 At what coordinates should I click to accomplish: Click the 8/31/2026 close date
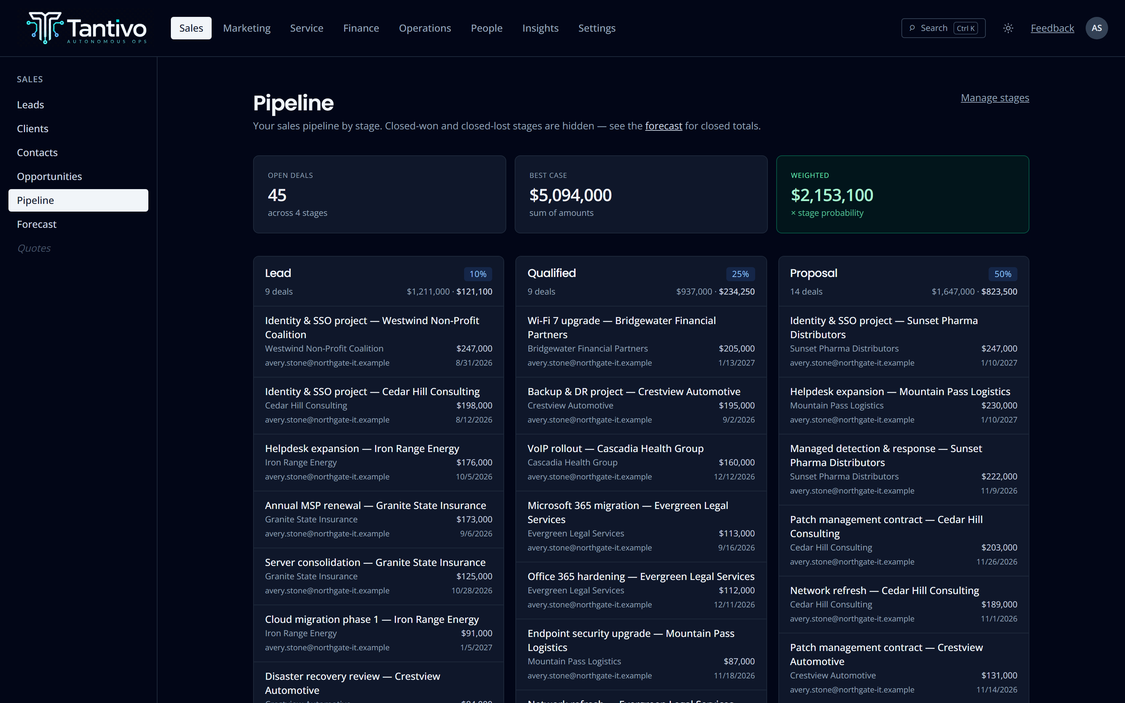tap(474, 363)
